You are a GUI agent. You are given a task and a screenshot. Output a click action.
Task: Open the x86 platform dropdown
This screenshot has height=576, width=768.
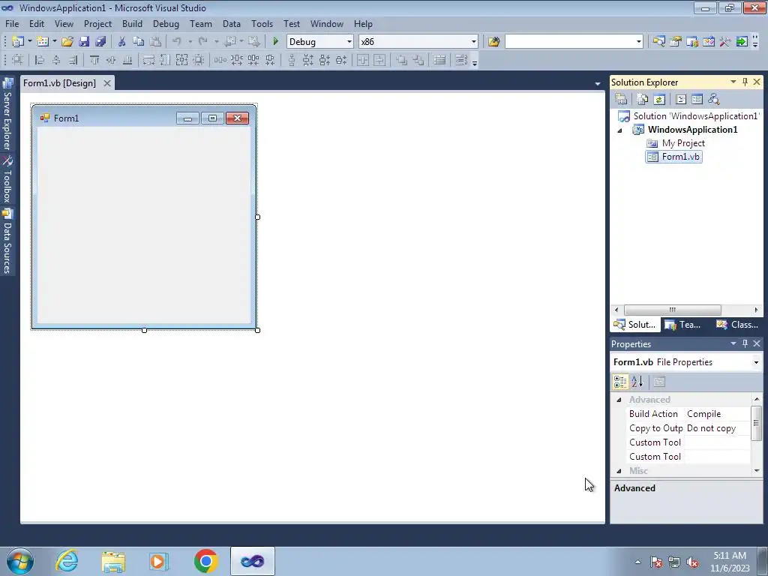tap(473, 42)
